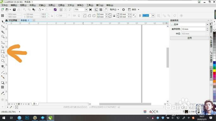The height and width of the screenshot is (121, 216).
Task: Expand the Undo history dropdown arrow
Action: tap(43, 9)
